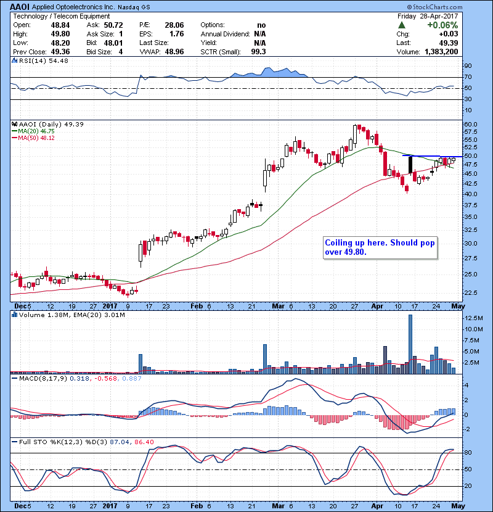Image resolution: width=493 pixels, height=512 pixels.
Task: Click the AAOI daily candlestick legend icon
Action: 14,125
